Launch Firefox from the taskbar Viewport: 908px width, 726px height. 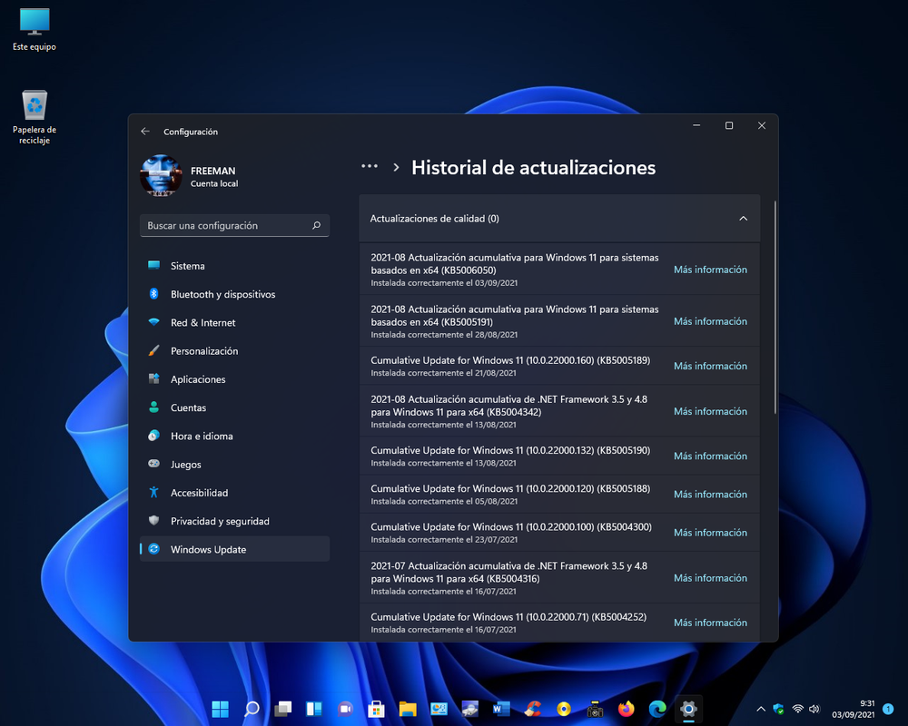pos(626,709)
